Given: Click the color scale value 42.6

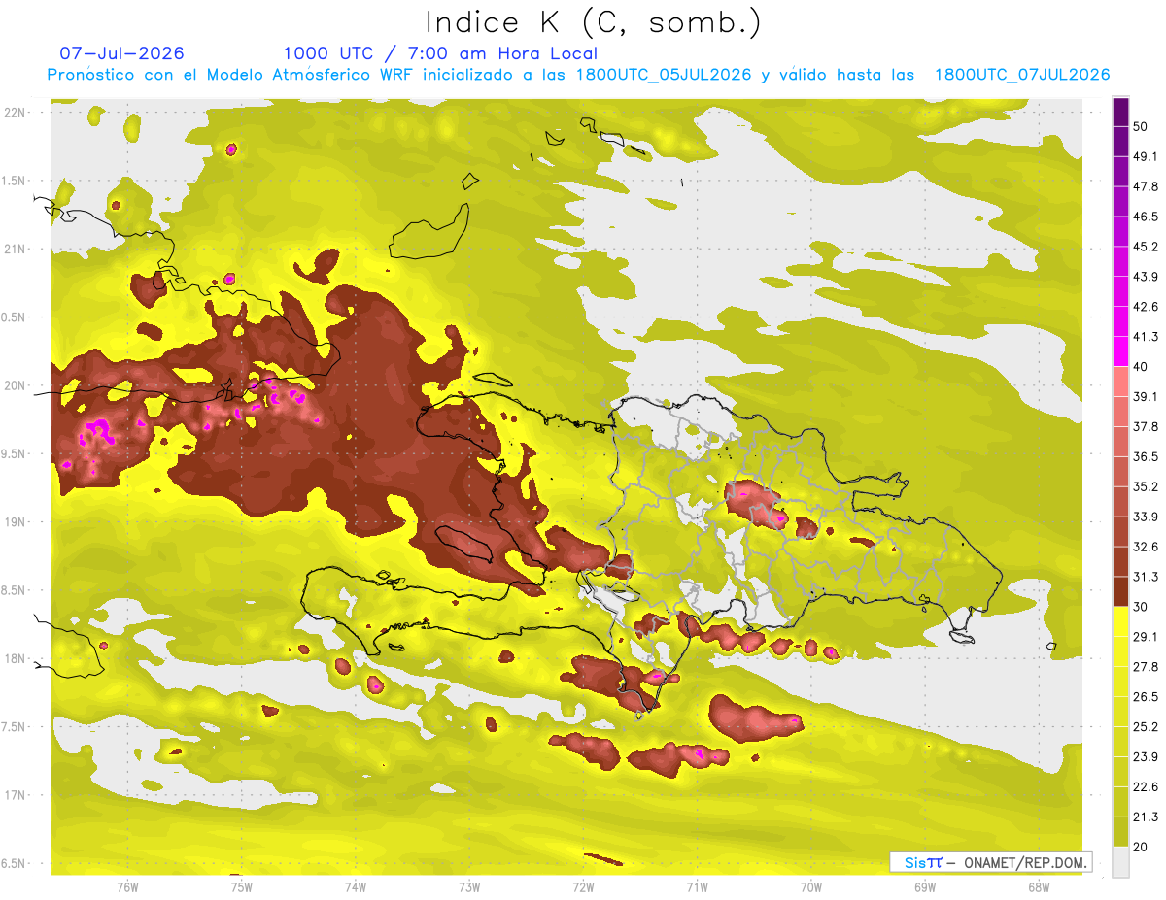Looking at the screenshot, I should click(x=1146, y=307).
